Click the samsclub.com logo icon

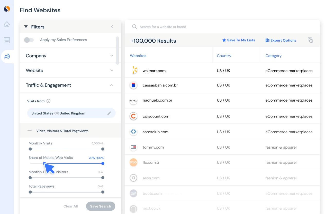coord(133,132)
